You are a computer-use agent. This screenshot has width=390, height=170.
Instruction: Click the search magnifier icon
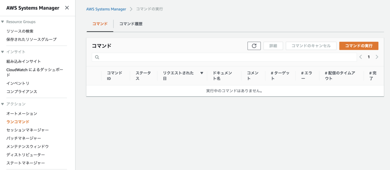click(97, 57)
